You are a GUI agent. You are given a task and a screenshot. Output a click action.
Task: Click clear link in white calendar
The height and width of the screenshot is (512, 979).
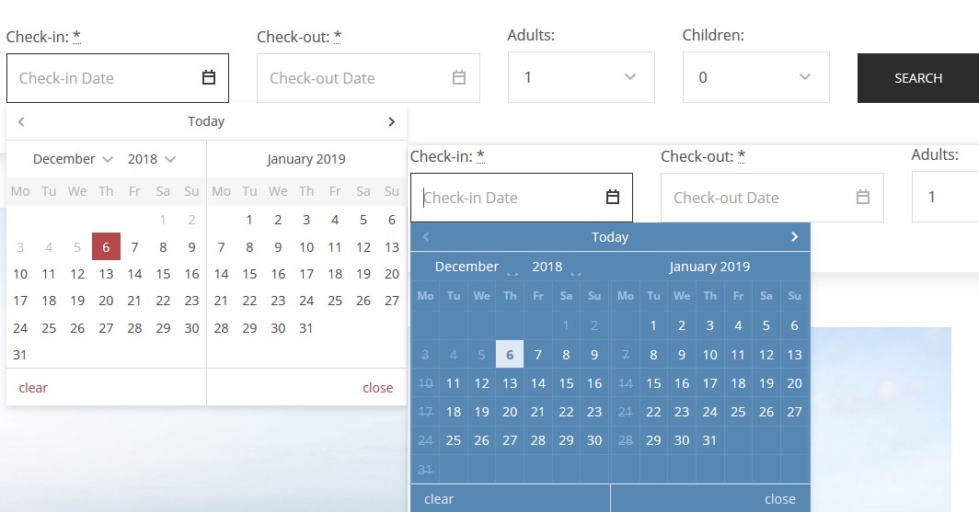click(x=33, y=388)
